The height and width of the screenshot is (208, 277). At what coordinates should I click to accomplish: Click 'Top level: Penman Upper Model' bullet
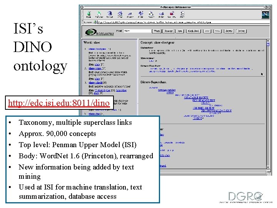[x=78, y=145]
